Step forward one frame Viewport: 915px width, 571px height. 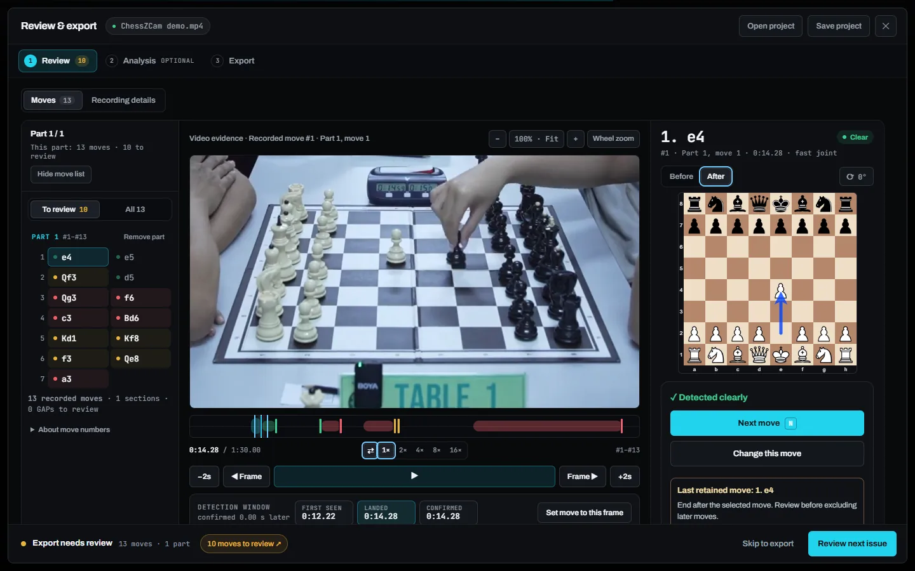point(582,476)
